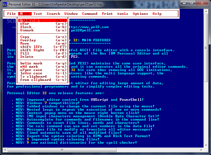This screenshot has width=211, height=155.
Task: Click the highlighted Mark menu
Action: click(x=25, y=14)
